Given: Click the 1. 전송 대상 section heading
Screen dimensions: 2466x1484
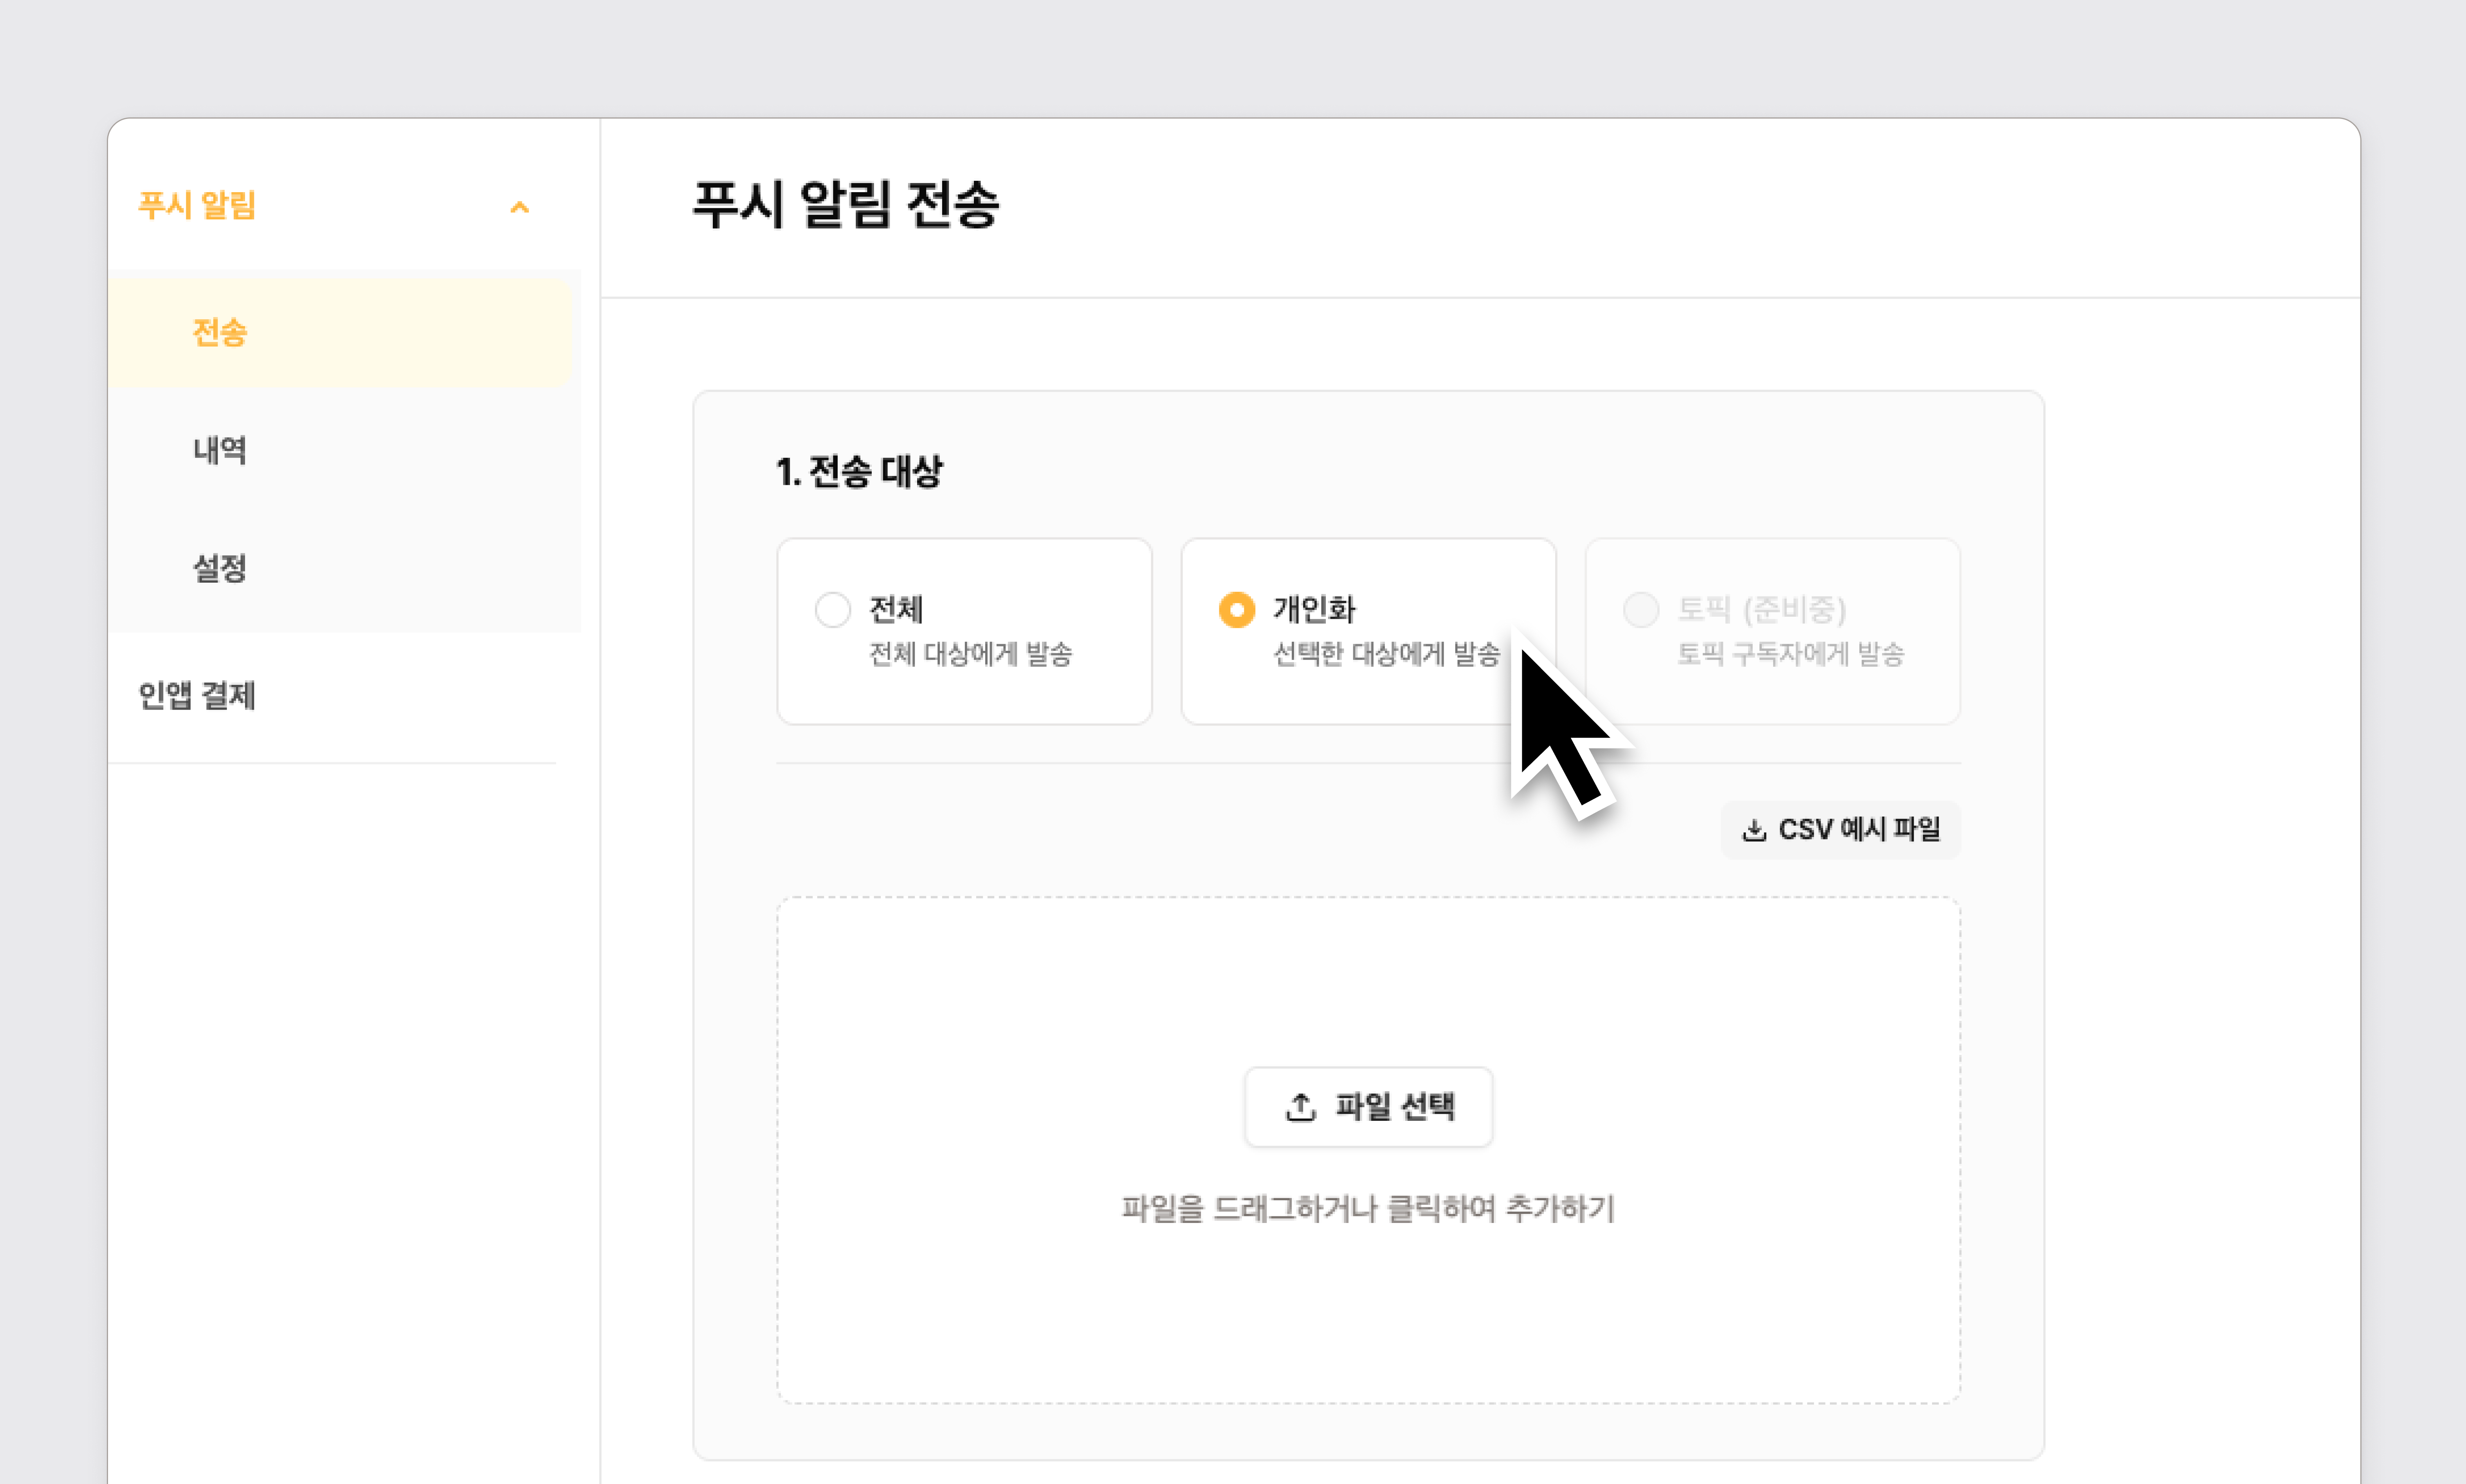Looking at the screenshot, I should [x=859, y=472].
